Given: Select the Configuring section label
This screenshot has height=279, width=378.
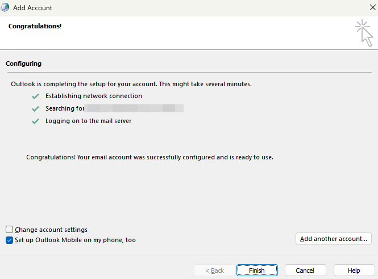Looking at the screenshot, I should tap(23, 64).
